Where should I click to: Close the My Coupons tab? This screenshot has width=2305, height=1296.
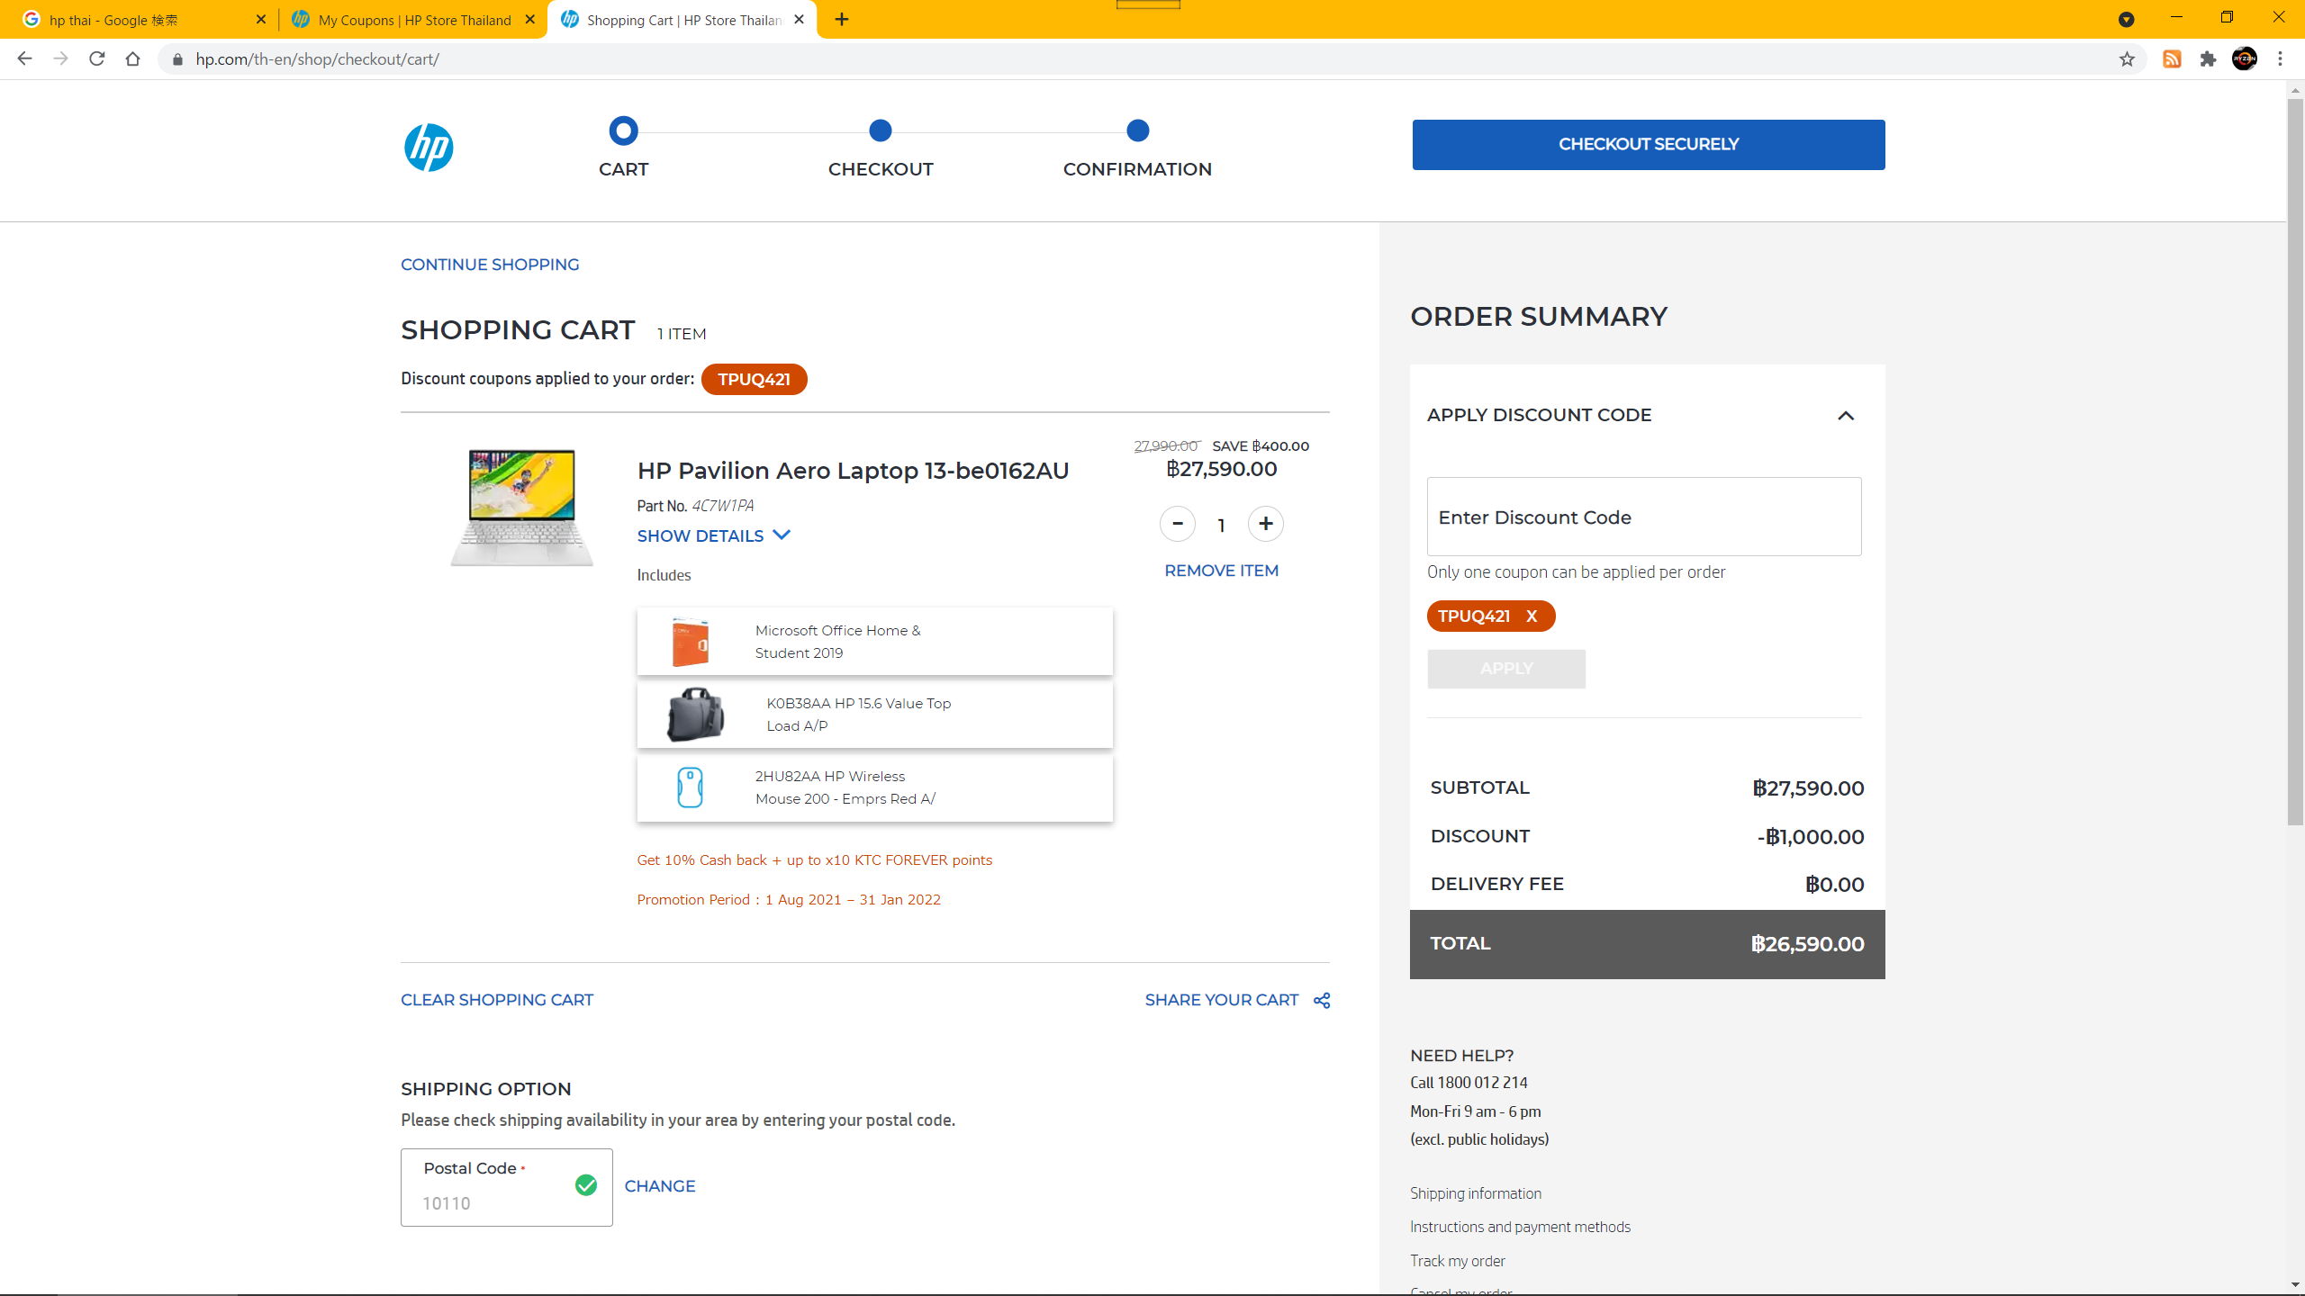pos(529,20)
